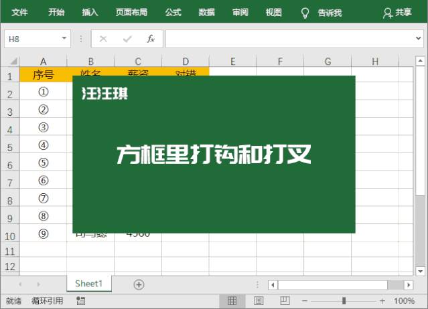The width and height of the screenshot is (428, 309).
Task: Select row 5 header
Action: tap(10, 146)
